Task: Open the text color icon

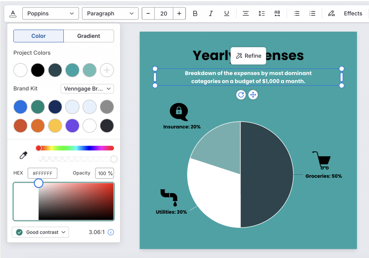Action: [x=13, y=14]
